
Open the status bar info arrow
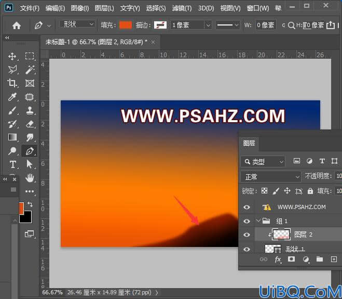[x=157, y=292]
